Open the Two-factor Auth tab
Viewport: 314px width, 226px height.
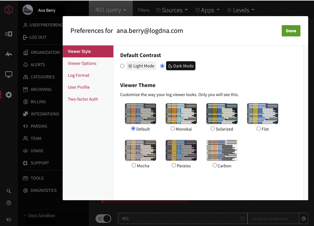(x=88, y=99)
